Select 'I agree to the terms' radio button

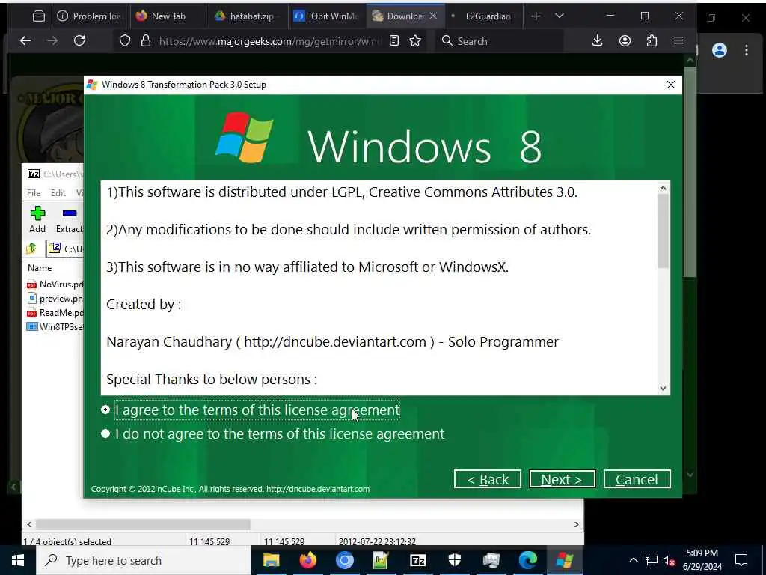point(105,410)
